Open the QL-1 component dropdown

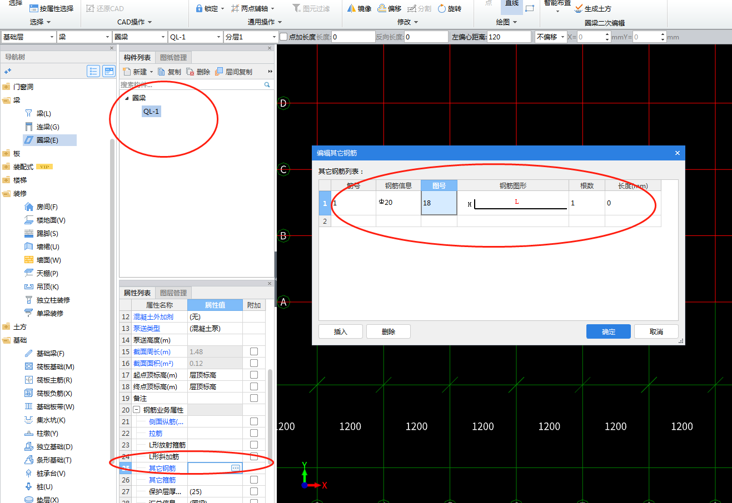coord(195,37)
